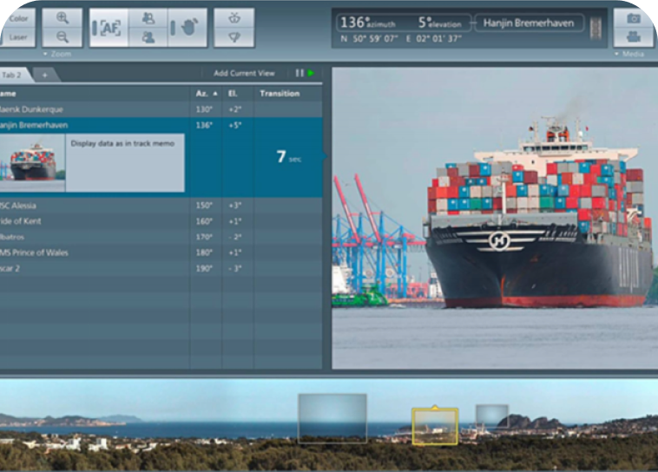Screen dimensions: 658x472
Task: Click the zoom in magnifier icon
Action: click(63, 17)
